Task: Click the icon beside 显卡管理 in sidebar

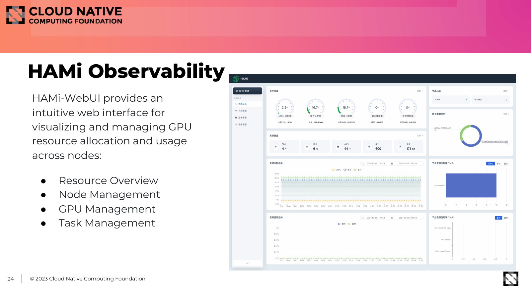Action: (x=236, y=118)
